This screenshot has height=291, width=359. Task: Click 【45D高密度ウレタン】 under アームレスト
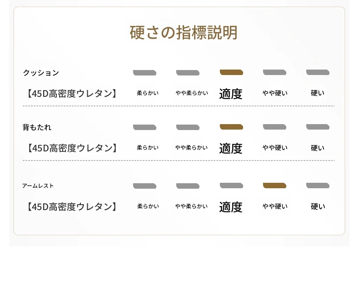72,207
